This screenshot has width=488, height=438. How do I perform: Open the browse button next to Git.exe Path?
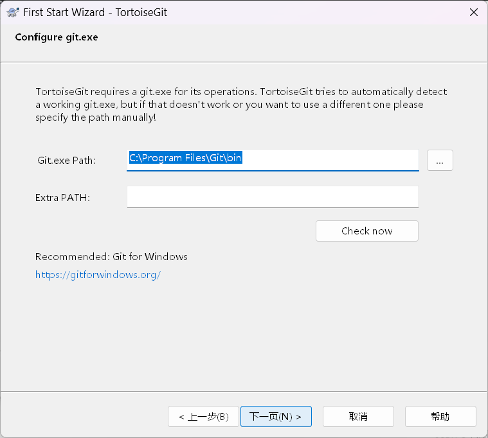[x=440, y=161]
